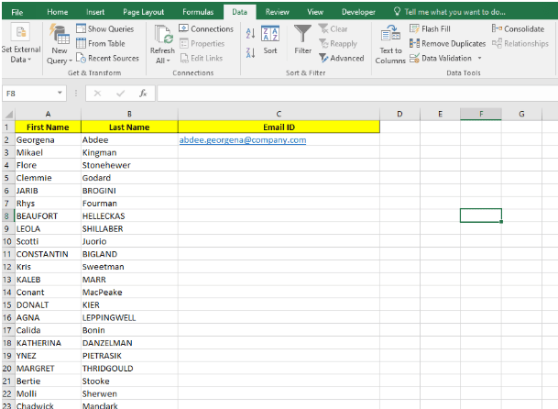
Task: Click the Consolidate tool
Action: coord(519,29)
